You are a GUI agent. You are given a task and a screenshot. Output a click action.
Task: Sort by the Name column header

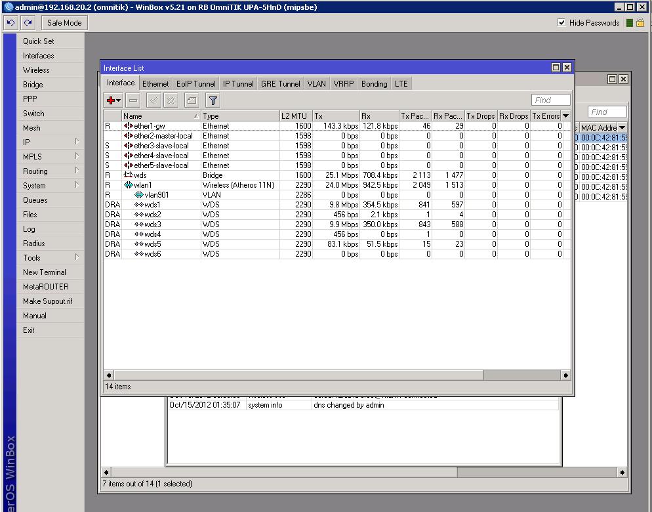[157, 116]
